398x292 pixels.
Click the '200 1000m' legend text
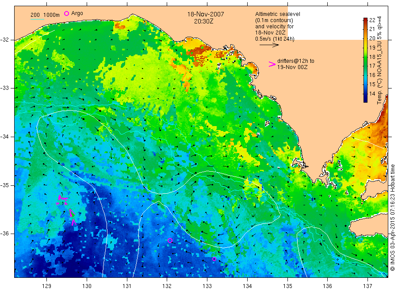[45, 15]
